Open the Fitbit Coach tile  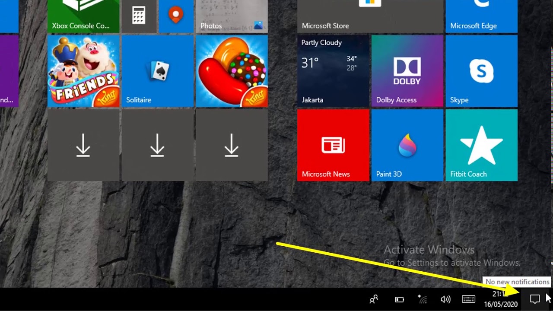481,145
